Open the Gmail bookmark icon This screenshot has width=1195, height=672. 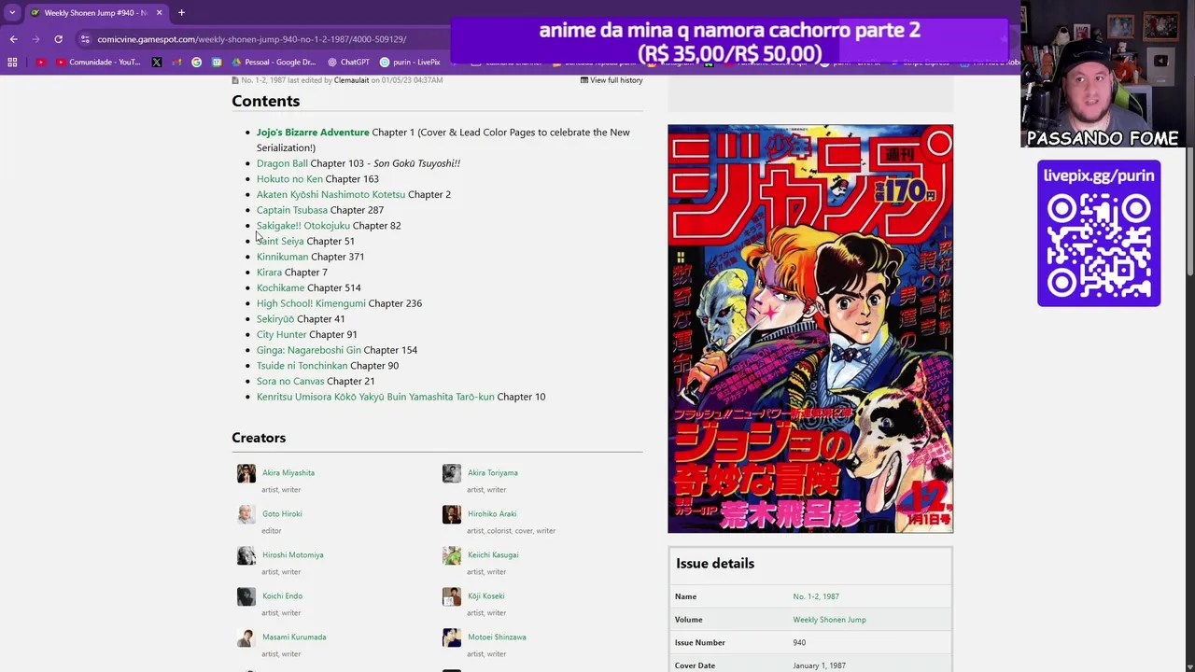176,63
